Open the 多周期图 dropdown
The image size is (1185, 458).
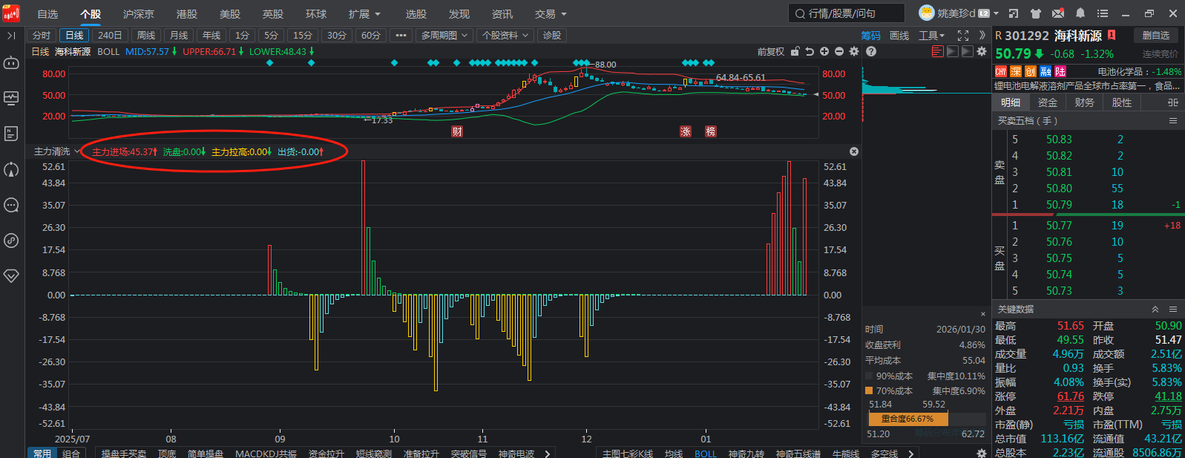[444, 36]
